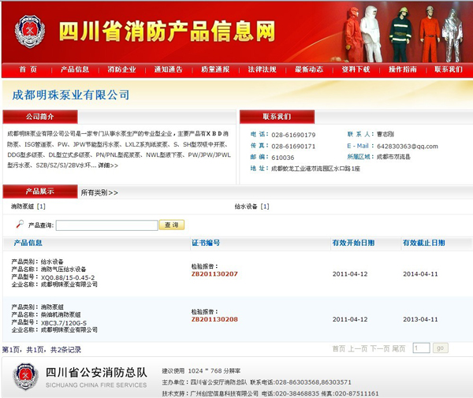The image size is (473, 398).
Task: Click the go pagination button
Action: click(441, 348)
